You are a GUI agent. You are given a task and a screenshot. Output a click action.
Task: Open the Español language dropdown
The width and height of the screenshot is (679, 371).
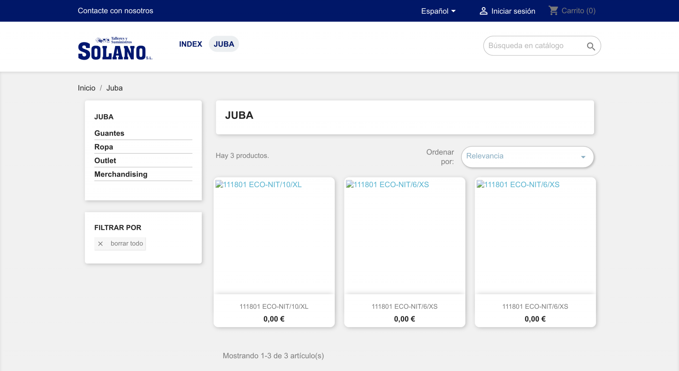[x=438, y=11]
